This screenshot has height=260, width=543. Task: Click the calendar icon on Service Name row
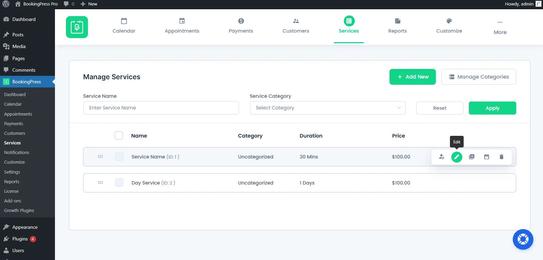tap(487, 157)
